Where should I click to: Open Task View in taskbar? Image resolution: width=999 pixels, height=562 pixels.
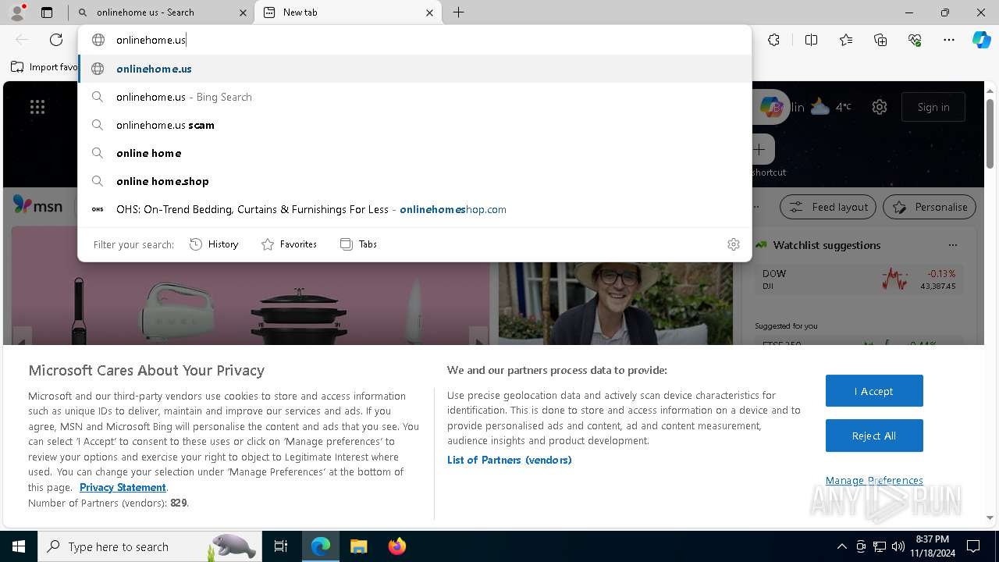tap(281, 546)
